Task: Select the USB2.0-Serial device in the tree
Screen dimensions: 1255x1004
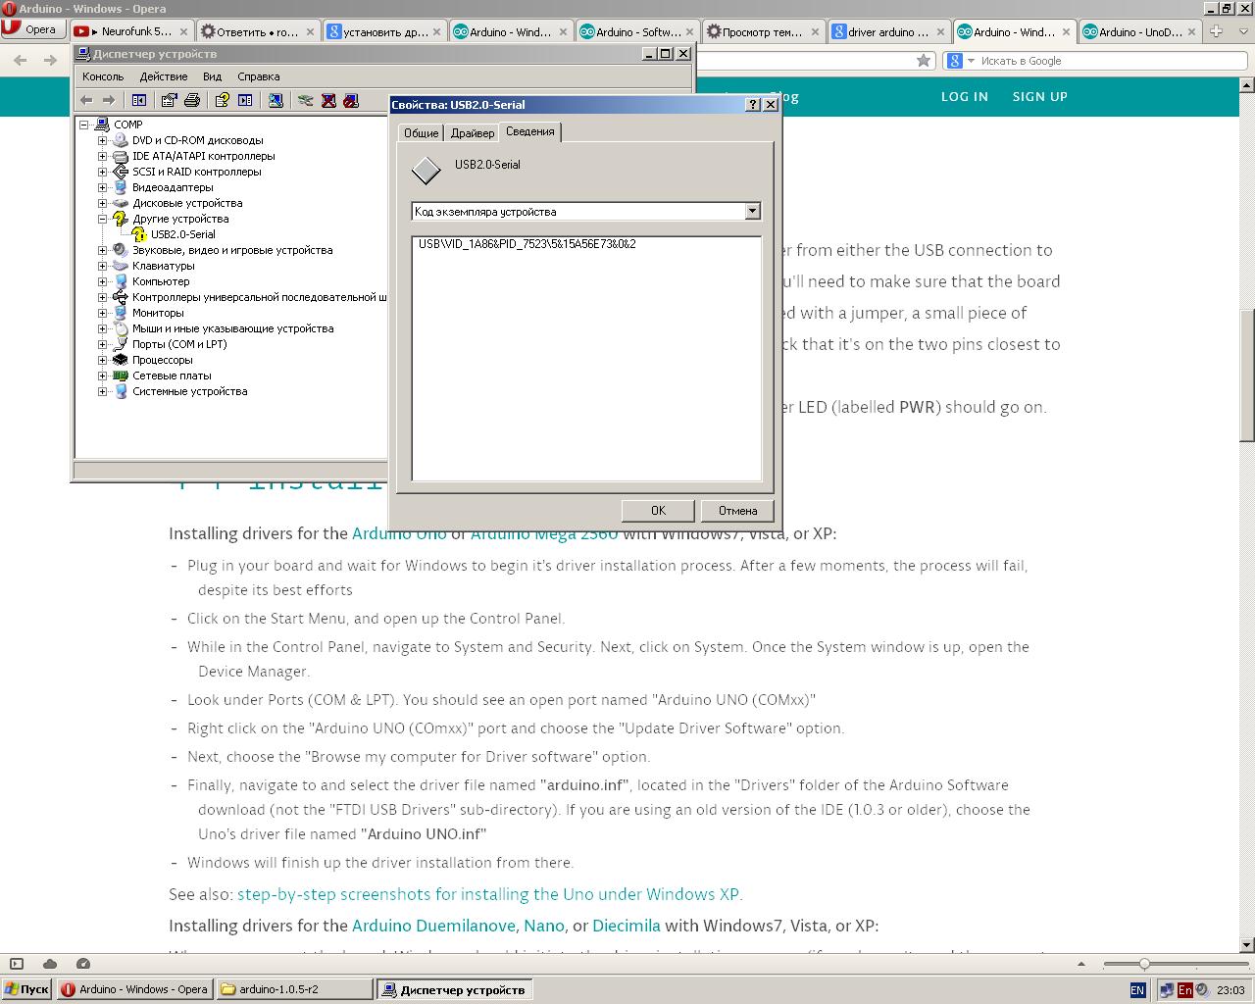Action: tap(182, 234)
